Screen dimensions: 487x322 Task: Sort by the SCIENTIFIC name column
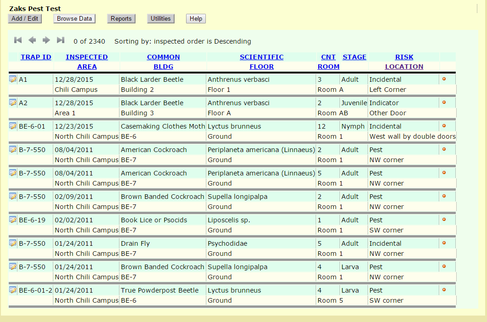coord(261,57)
